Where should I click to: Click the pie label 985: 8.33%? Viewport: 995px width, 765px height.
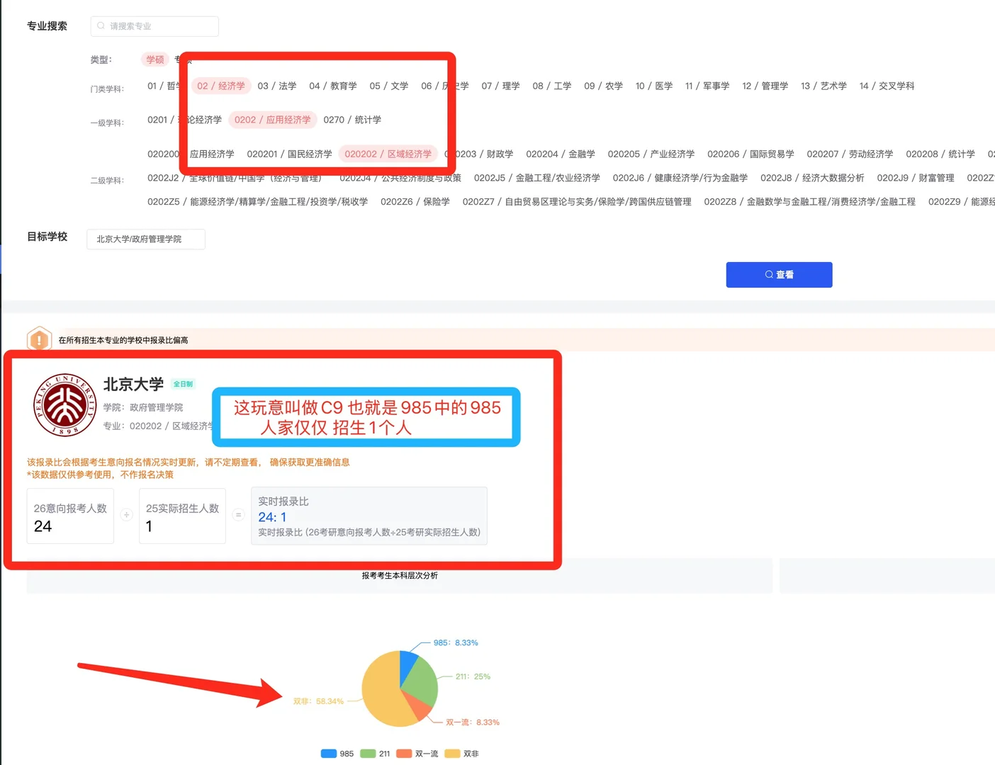(456, 642)
